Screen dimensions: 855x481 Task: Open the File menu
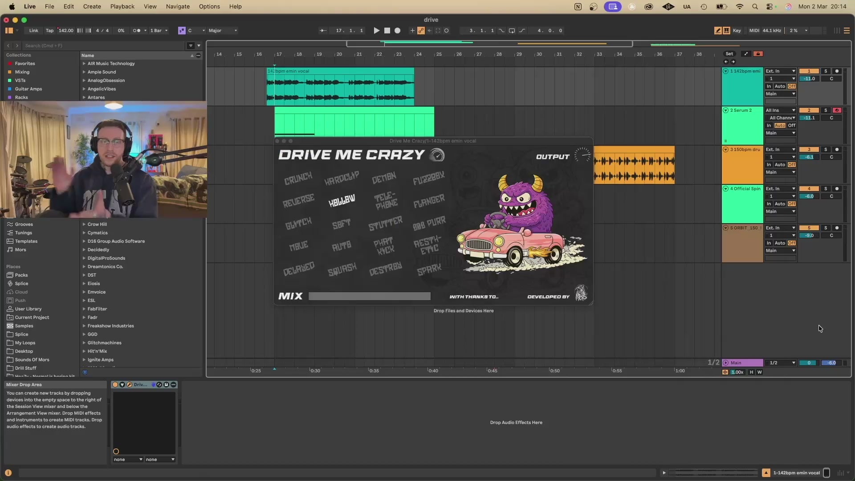click(49, 7)
